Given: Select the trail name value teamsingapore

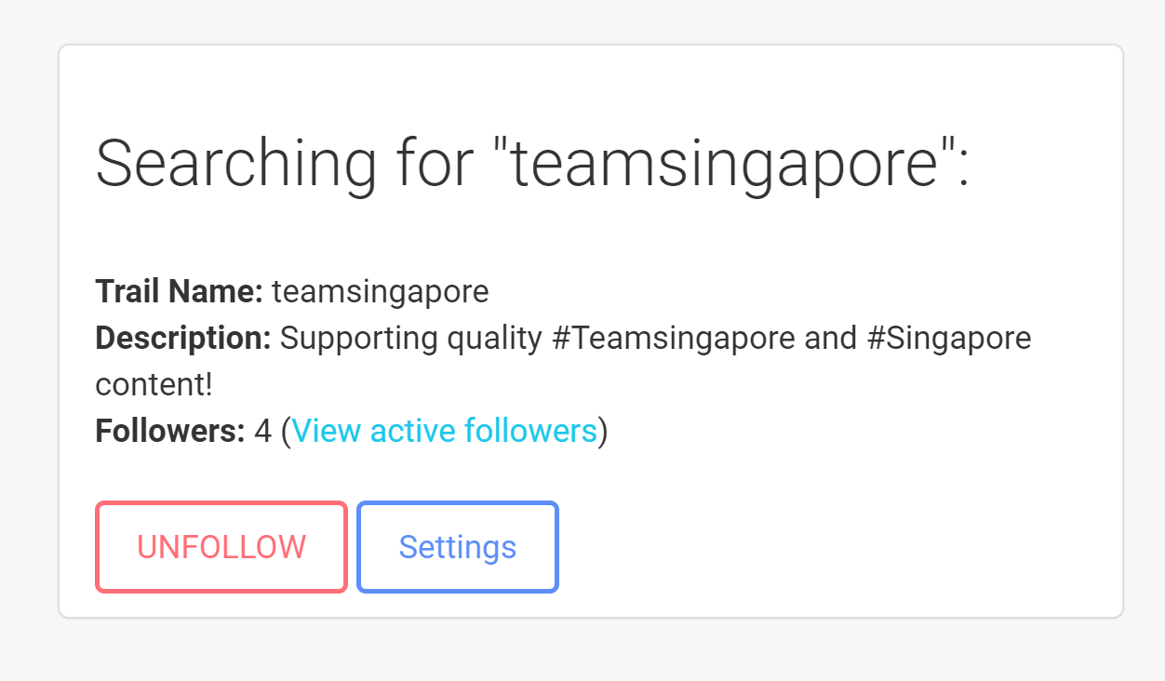Looking at the screenshot, I should click(381, 292).
